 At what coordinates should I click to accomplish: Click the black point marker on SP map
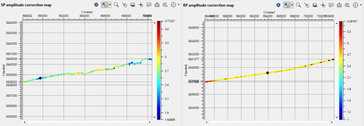40,78
